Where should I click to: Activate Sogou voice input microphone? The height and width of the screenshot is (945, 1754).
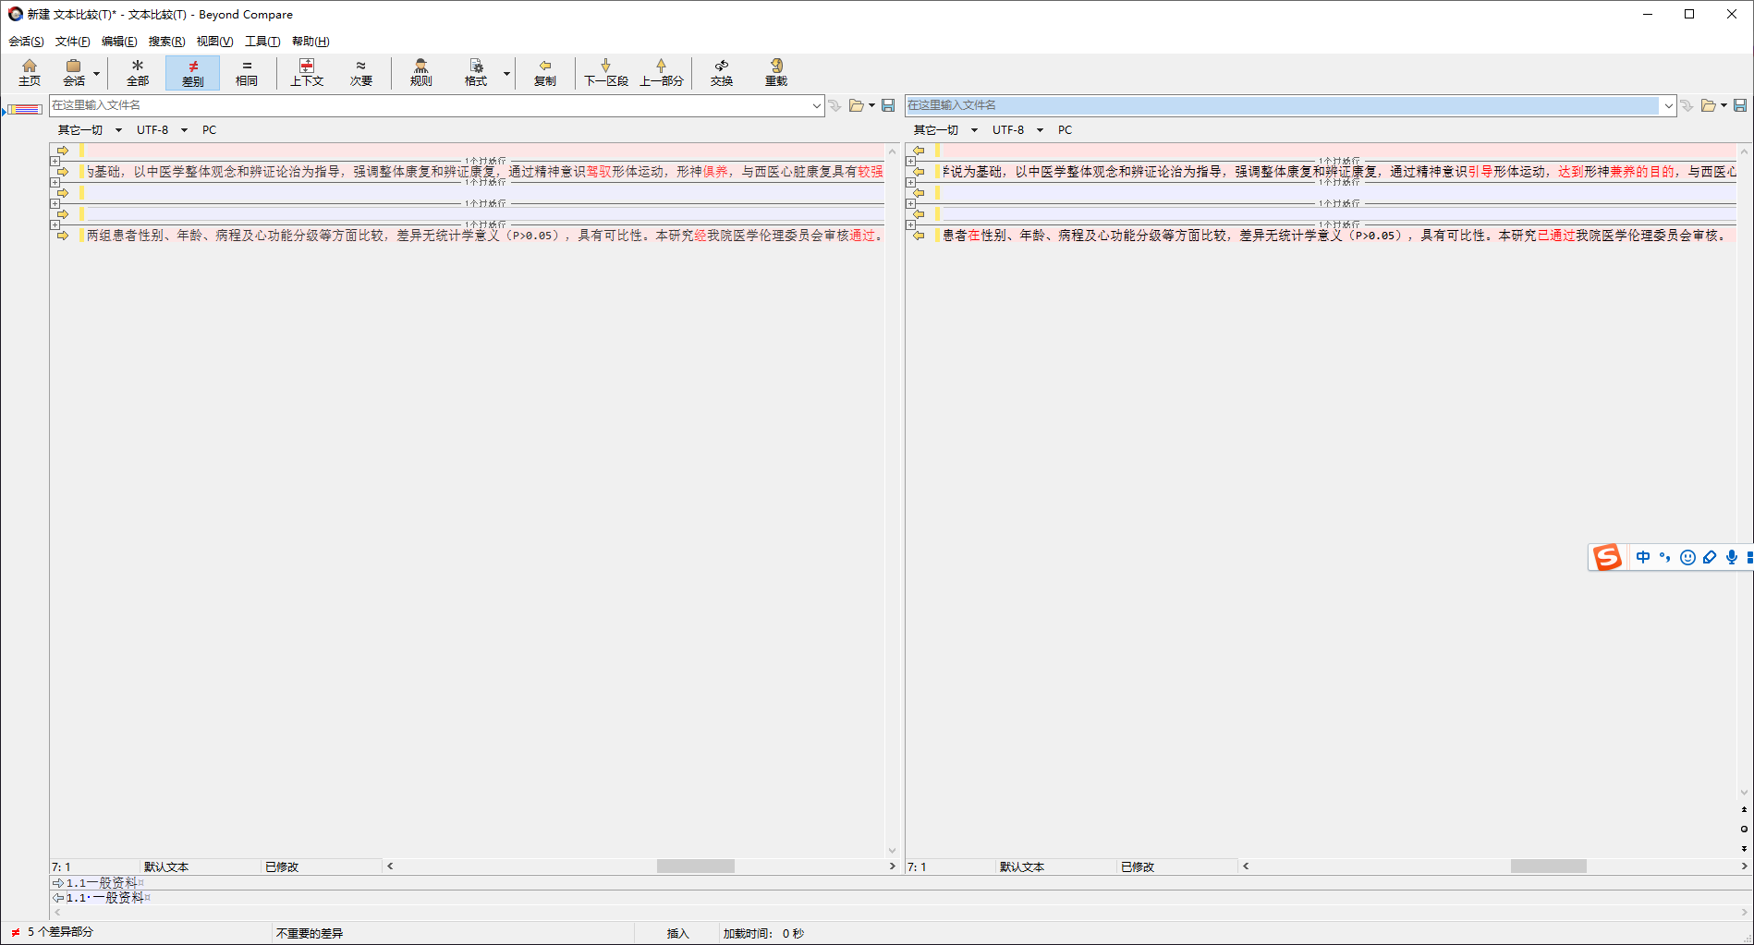click(1732, 557)
